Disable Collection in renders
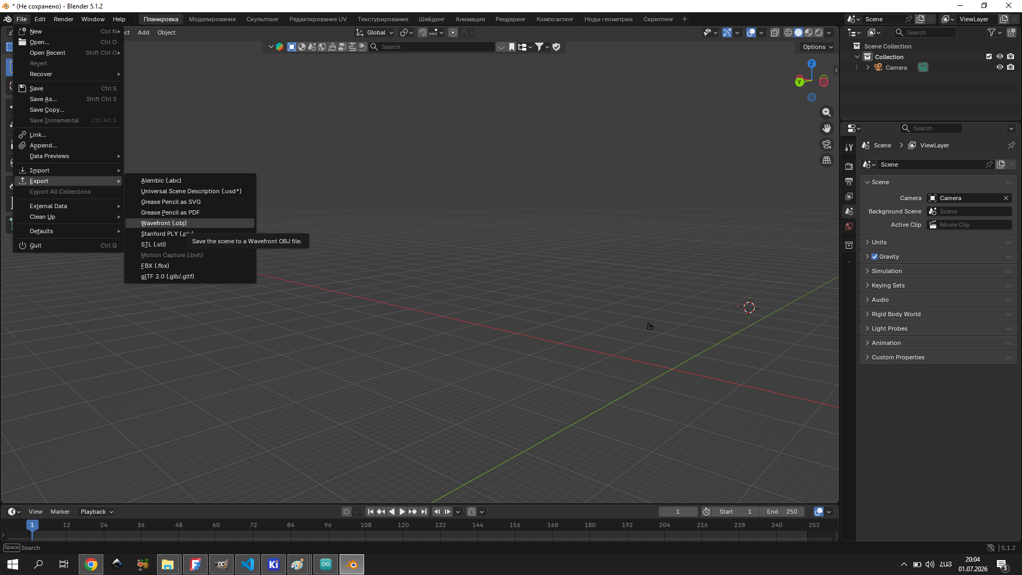This screenshot has width=1022, height=575. 1010,56
